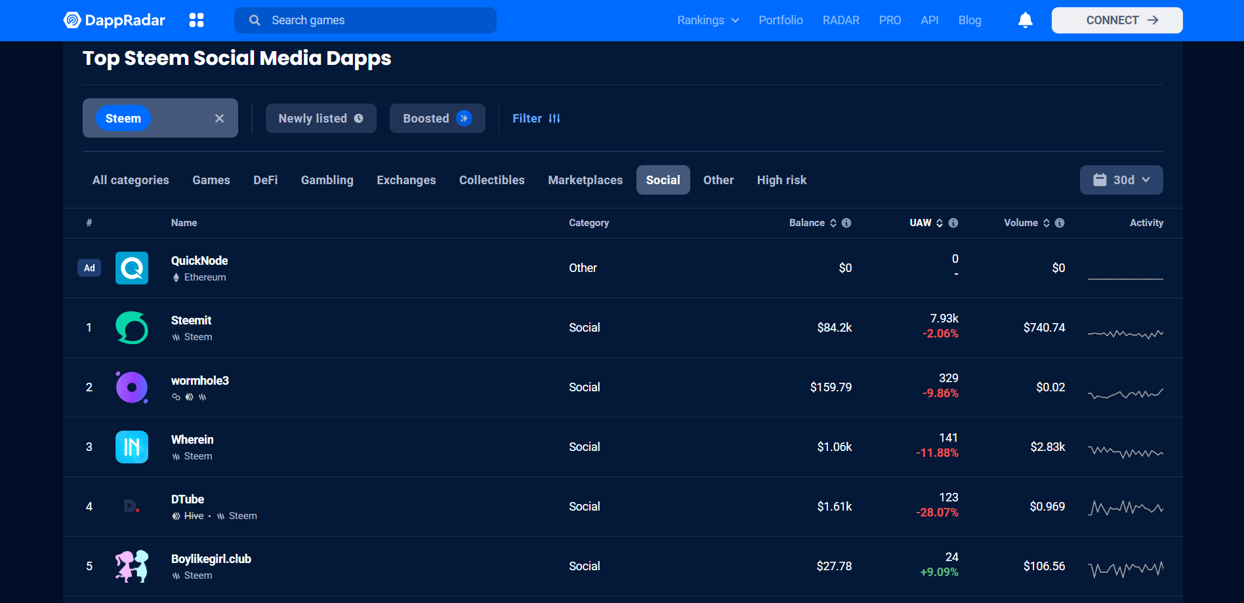Click in the Search games field

[365, 20]
